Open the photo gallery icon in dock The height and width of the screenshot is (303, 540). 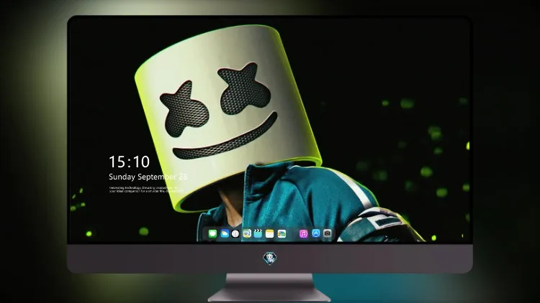(x=282, y=233)
